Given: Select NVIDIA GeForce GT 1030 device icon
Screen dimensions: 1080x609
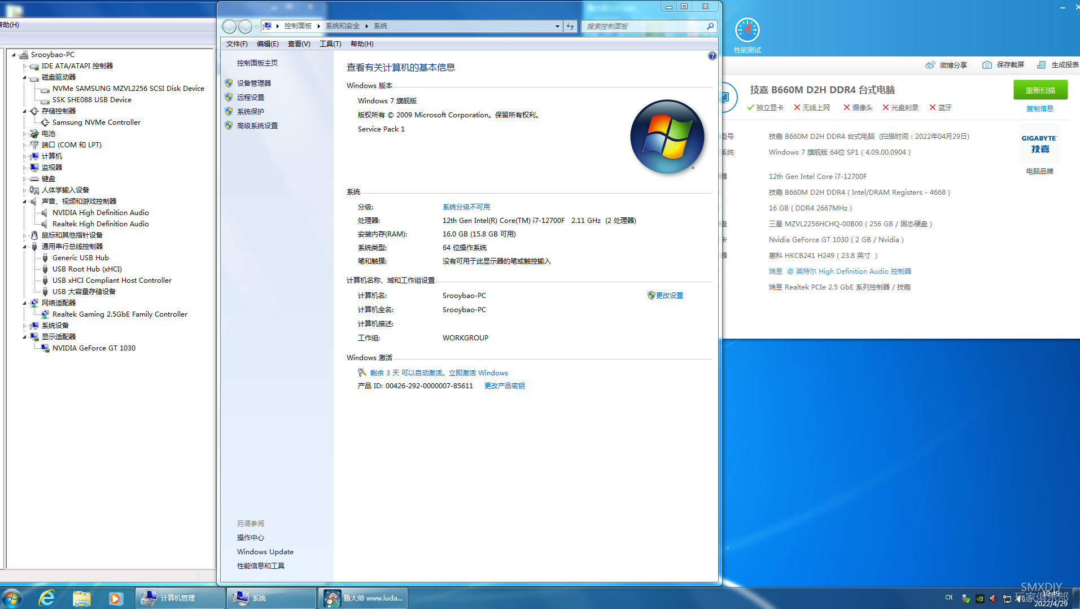Looking at the screenshot, I should (x=45, y=348).
